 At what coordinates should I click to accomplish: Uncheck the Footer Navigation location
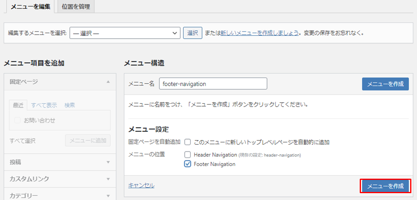pyautogui.click(x=188, y=164)
